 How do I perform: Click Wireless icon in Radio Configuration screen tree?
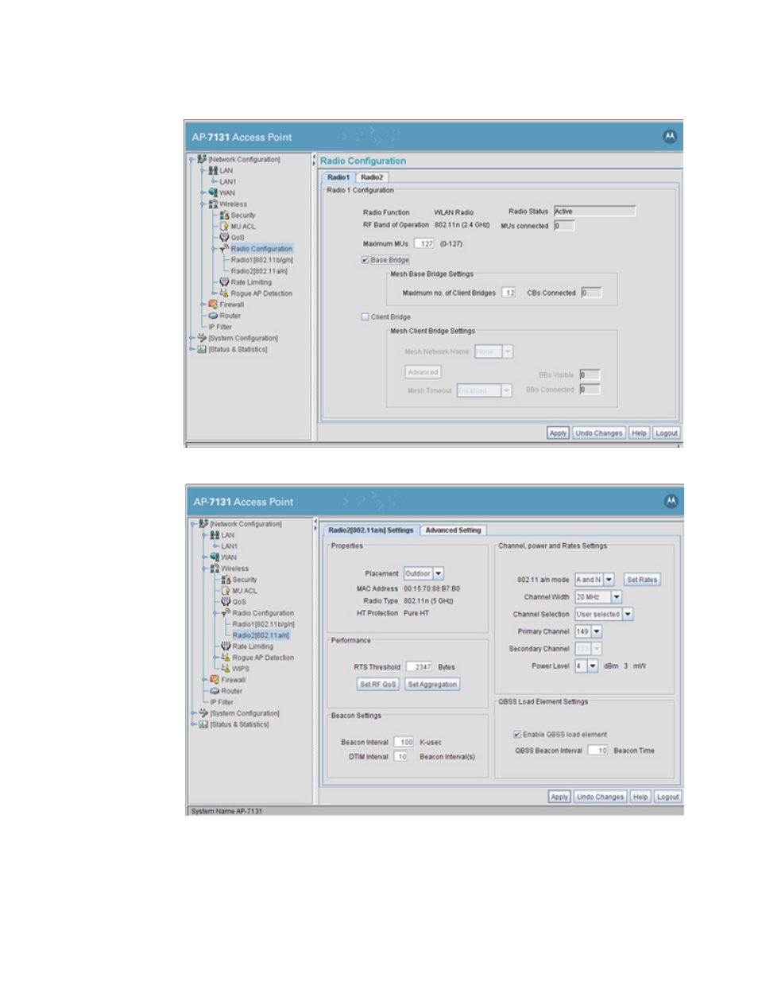click(213, 204)
